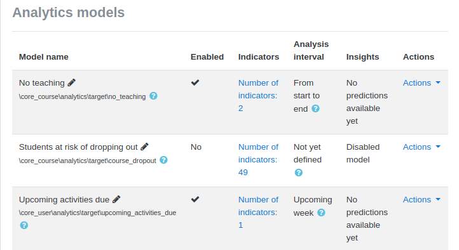The width and height of the screenshot is (459, 250).
Task: Click pencil icon beside Students at risk of dropping out
Action: click(x=144, y=147)
